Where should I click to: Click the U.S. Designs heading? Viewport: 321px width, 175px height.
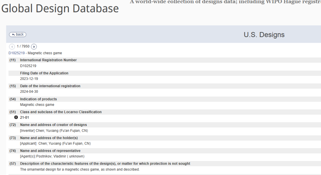tap(264, 35)
